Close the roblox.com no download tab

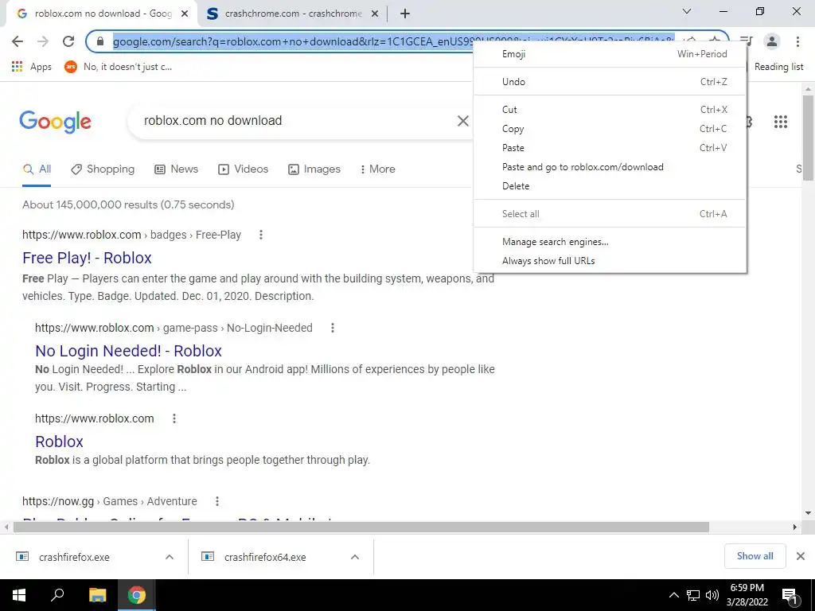(185, 14)
